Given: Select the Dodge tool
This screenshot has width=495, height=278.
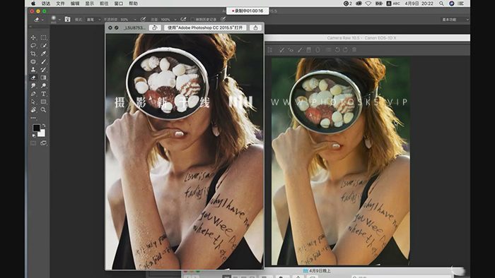Looking at the screenshot, I should (44, 85).
